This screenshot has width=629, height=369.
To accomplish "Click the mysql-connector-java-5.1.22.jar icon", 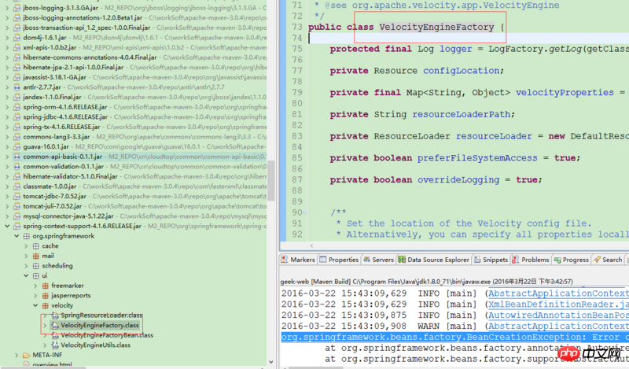I will tap(17, 216).
